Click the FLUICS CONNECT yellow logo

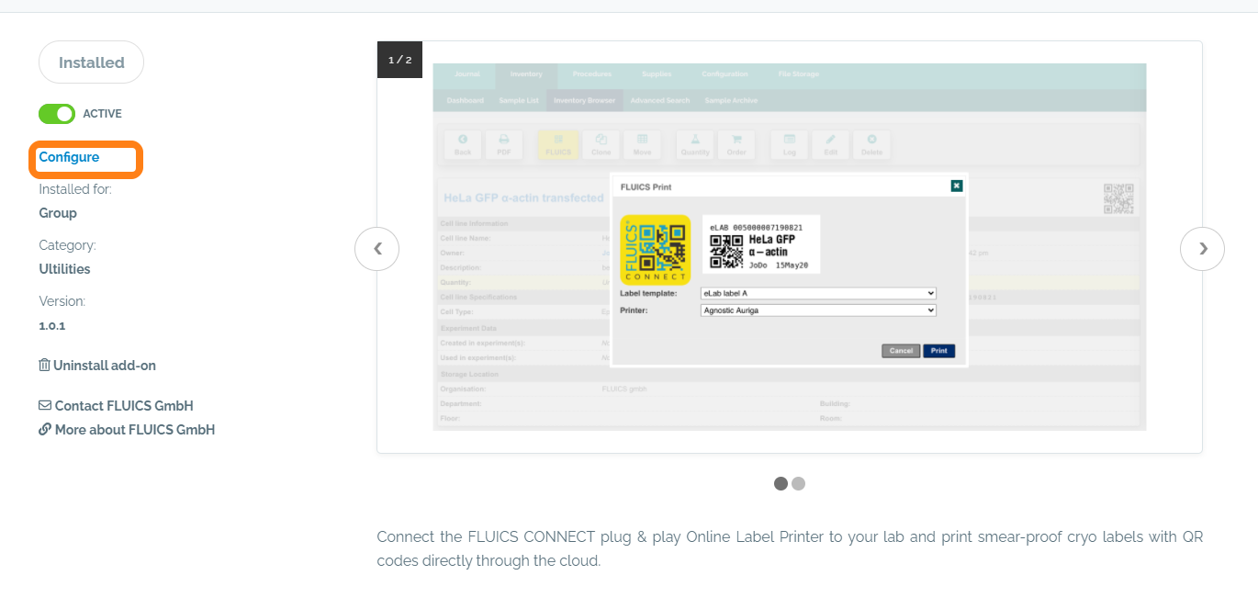click(655, 249)
